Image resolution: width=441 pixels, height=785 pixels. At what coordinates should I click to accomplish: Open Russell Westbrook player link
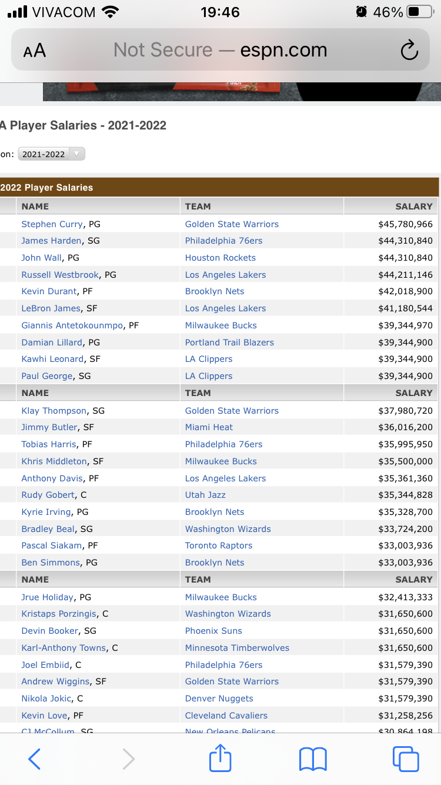[61, 275]
